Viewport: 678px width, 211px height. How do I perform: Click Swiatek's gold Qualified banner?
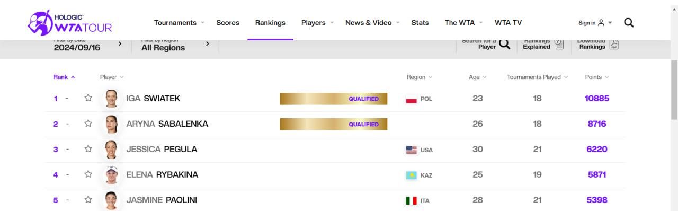tap(334, 99)
